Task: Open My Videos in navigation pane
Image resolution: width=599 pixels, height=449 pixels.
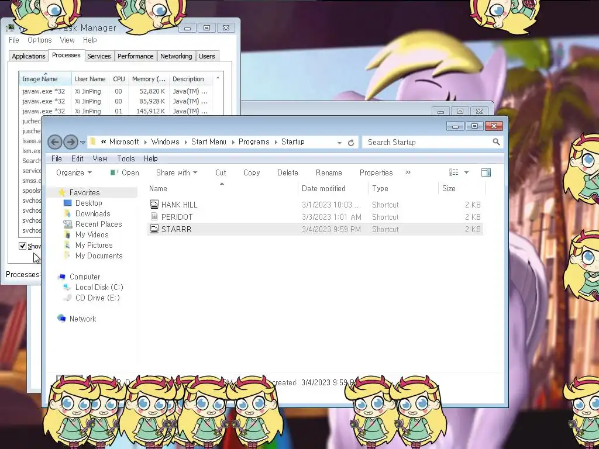Action: point(92,234)
